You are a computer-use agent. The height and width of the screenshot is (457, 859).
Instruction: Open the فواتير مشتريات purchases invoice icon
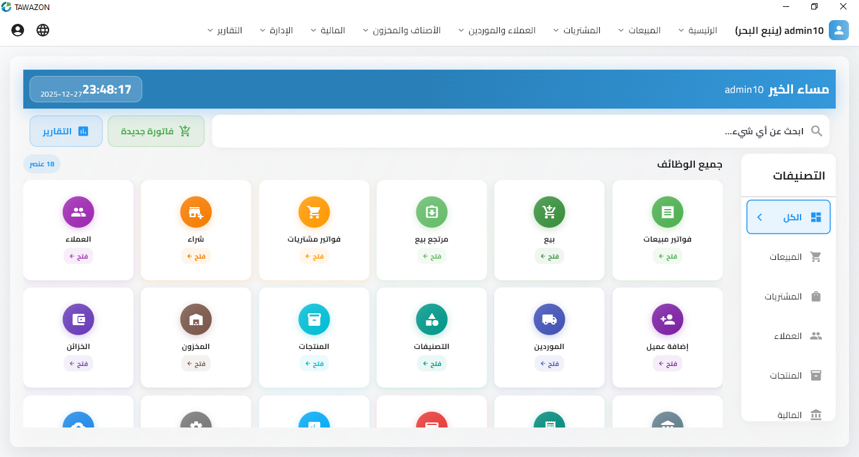point(314,212)
